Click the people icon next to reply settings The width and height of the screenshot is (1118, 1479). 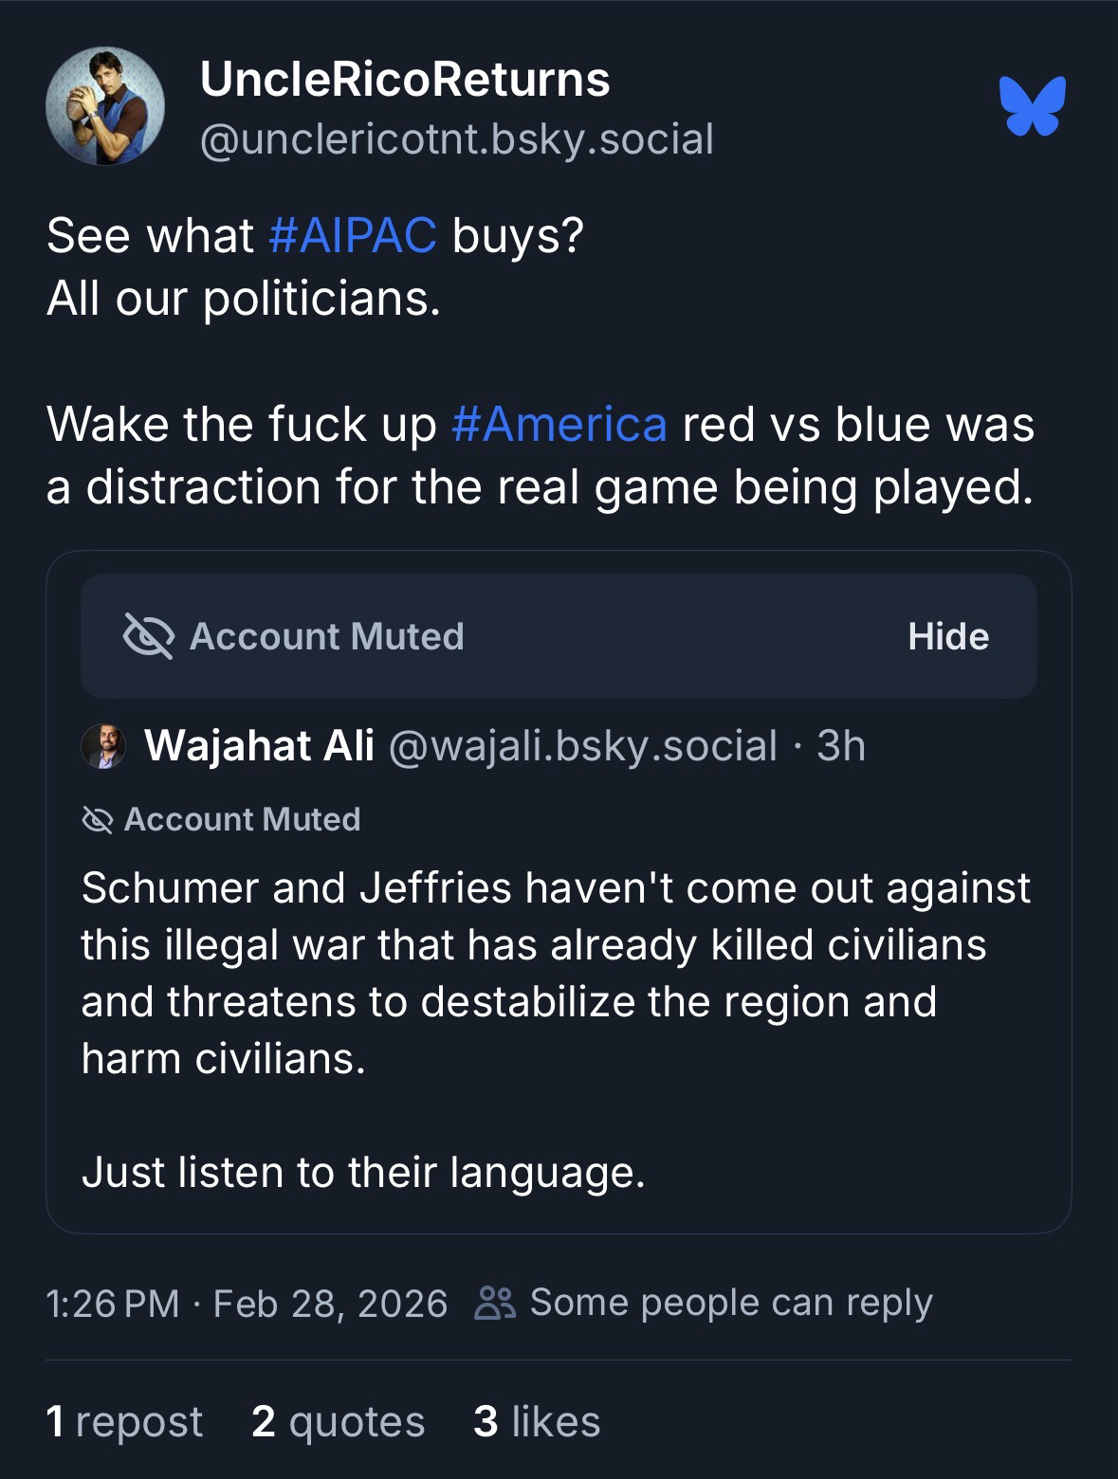click(497, 1303)
